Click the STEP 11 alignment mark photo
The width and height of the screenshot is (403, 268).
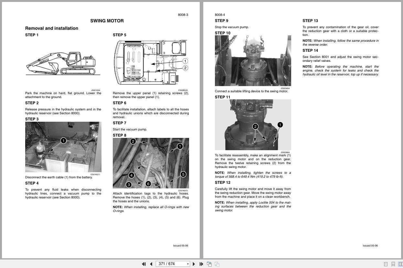253,125
